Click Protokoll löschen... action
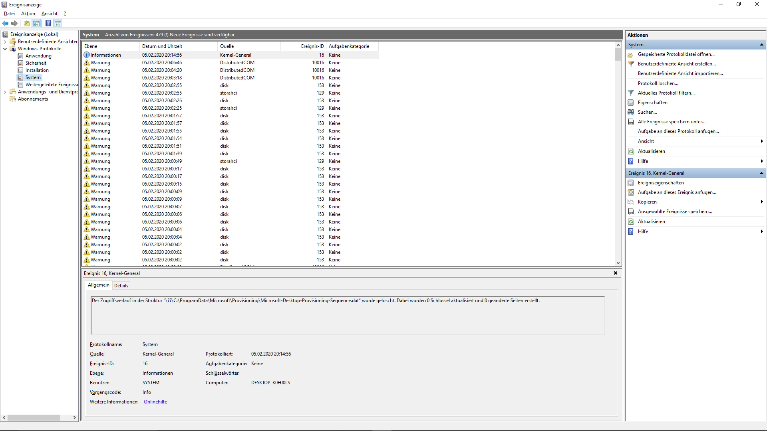The image size is (767, 431). click(658, 83)
